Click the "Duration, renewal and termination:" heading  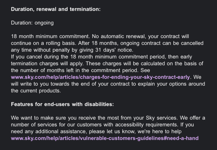[x=56, y=9]
